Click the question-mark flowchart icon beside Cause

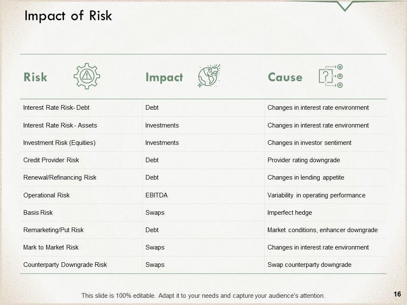pyautogui.click(x=330, y=76)
